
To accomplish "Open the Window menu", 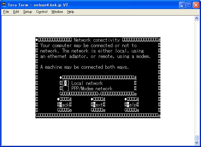I will point(57,12).
